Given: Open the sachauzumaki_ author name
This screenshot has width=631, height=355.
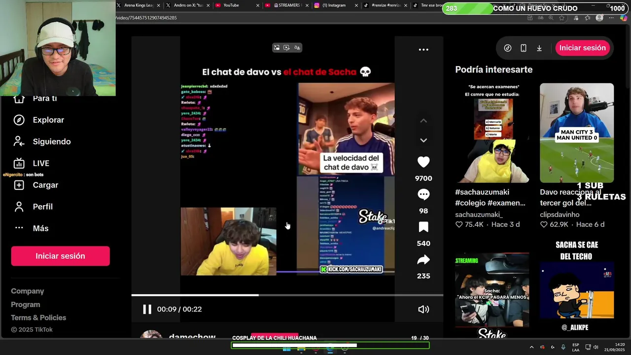Looking at the screenshot, I should tap(479, 214).
